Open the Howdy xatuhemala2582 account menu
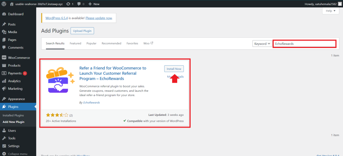The height and width of the screenshot is (156, 343). point(323,4)
